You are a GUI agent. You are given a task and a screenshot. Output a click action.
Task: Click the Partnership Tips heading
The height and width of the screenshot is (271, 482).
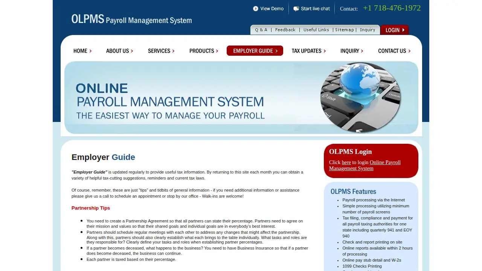click(91, 208)
